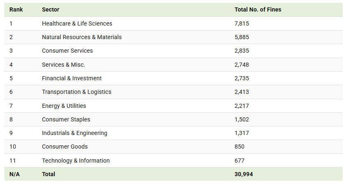Click the Financial & Investment cell
The image size is (348, 184).
pos(72,78)
